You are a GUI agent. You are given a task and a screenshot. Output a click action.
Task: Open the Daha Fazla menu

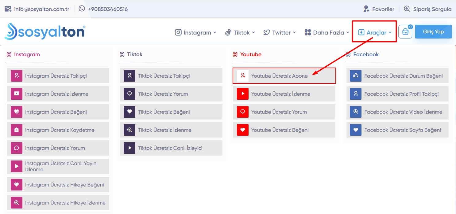[x=327, y=32]
